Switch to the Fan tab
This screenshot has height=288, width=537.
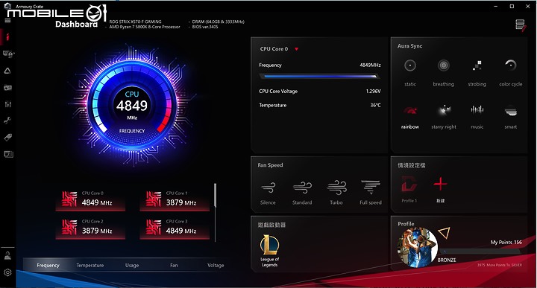pyautogui.click(x=174, y=266)
